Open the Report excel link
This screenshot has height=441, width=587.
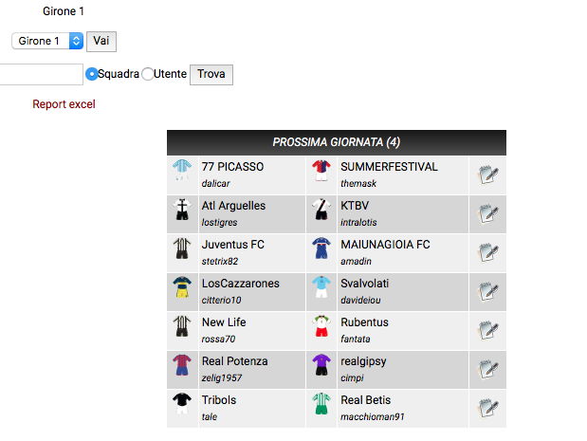[x=64, y=104]
